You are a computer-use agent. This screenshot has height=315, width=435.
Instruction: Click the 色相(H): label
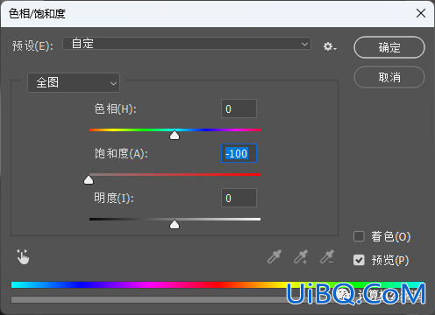click(115, 109)
